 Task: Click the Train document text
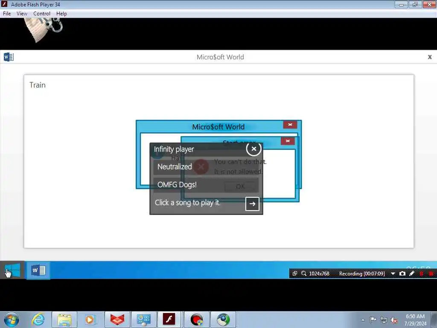pyautogui.click(x=38, y=85)
